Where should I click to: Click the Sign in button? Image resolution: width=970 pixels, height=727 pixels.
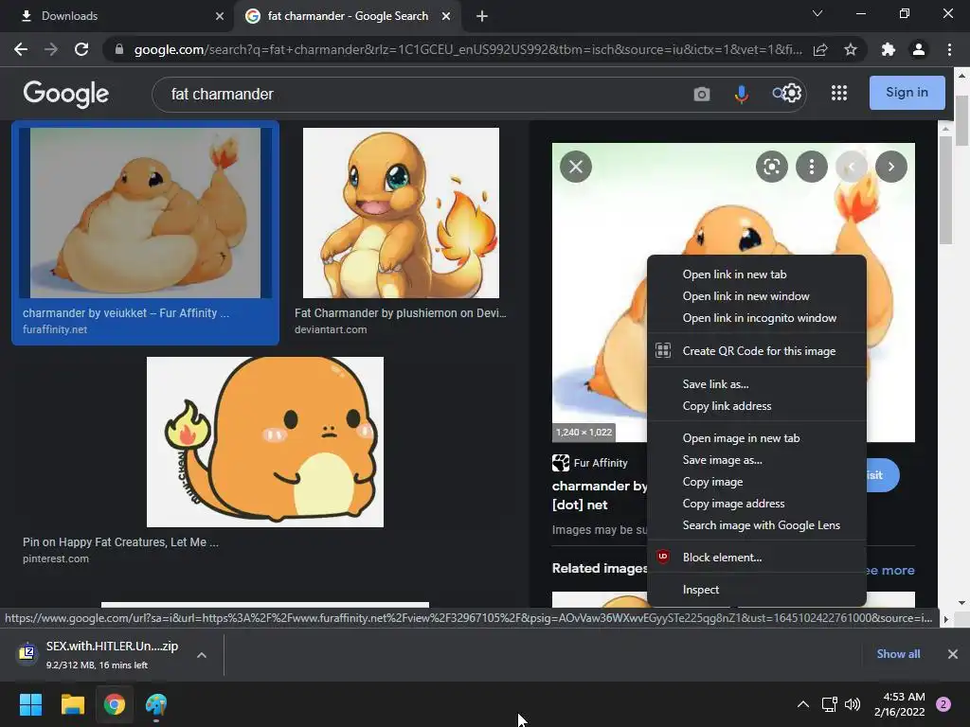pos(907,93)
